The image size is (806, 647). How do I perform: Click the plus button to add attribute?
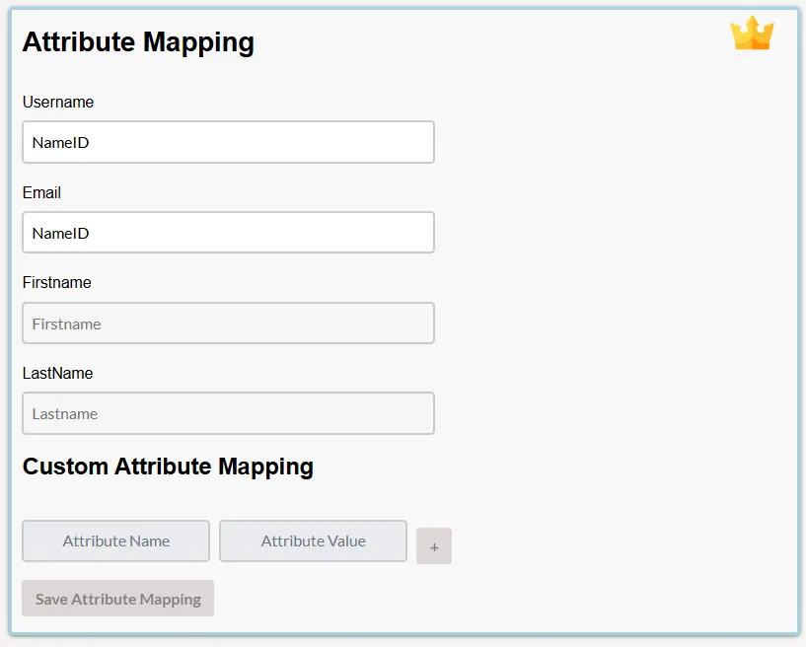(434, 546)
